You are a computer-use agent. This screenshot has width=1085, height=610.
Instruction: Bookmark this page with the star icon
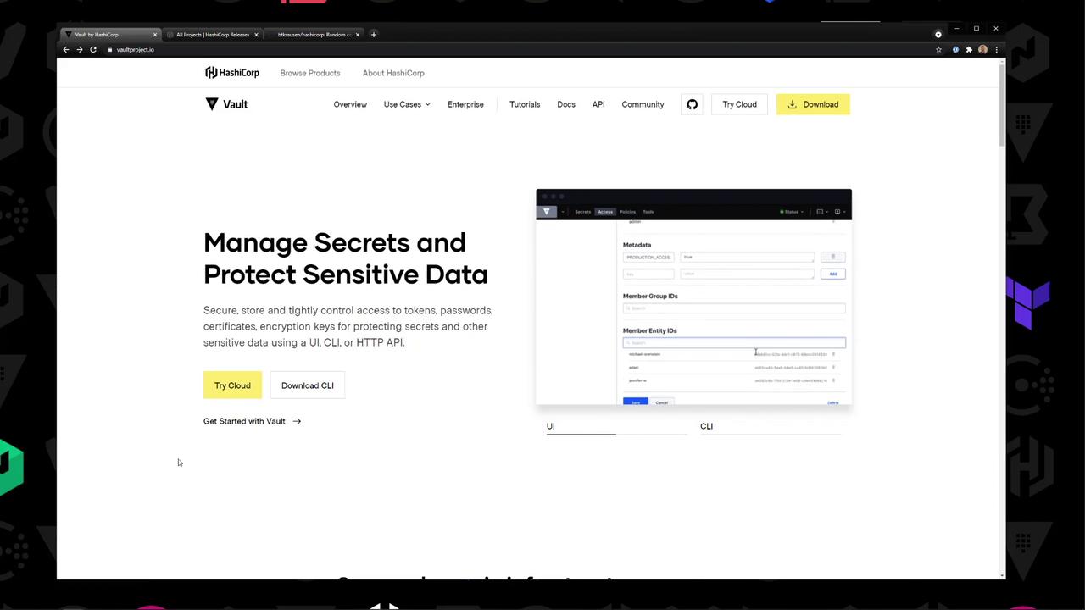(x=938, y=49)
